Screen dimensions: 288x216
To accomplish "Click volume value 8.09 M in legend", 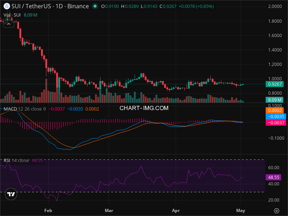I will click(31, 15).
